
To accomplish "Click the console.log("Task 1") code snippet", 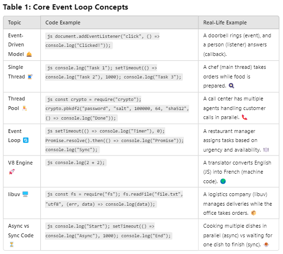I will pos(114,72).
